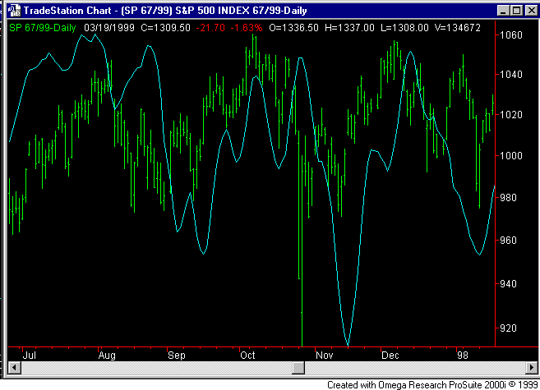The height and width of the screenshot is (390, 540).
Task: Click the Dec label on time axis
Action: coord(390,356)
